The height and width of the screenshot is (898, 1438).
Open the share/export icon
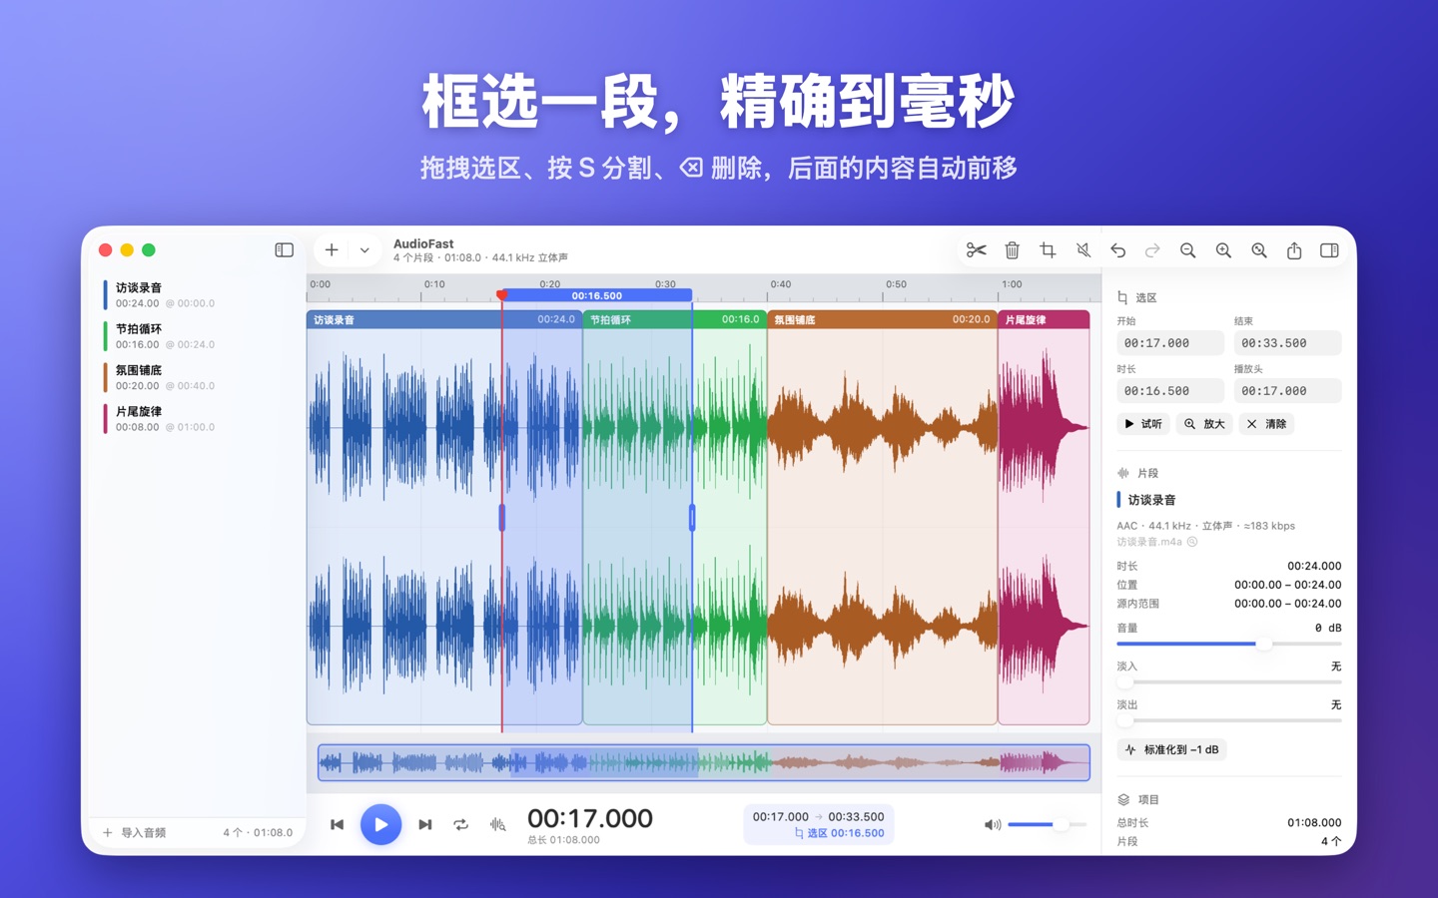(x=1294, y=250)
